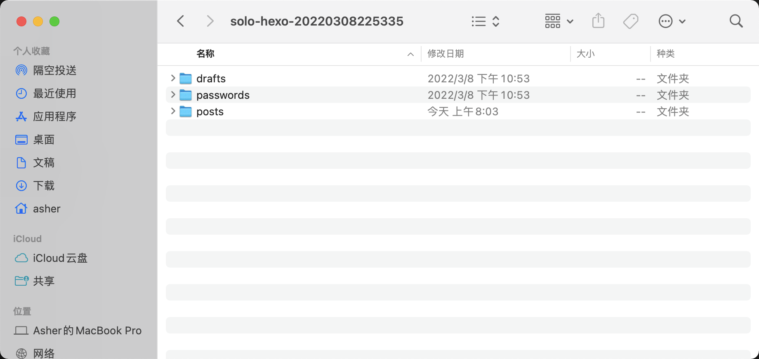Open the more actions ellipsis menu
Image resolution: width=759 pixels, height=359 pixels.
pos(672,21)
